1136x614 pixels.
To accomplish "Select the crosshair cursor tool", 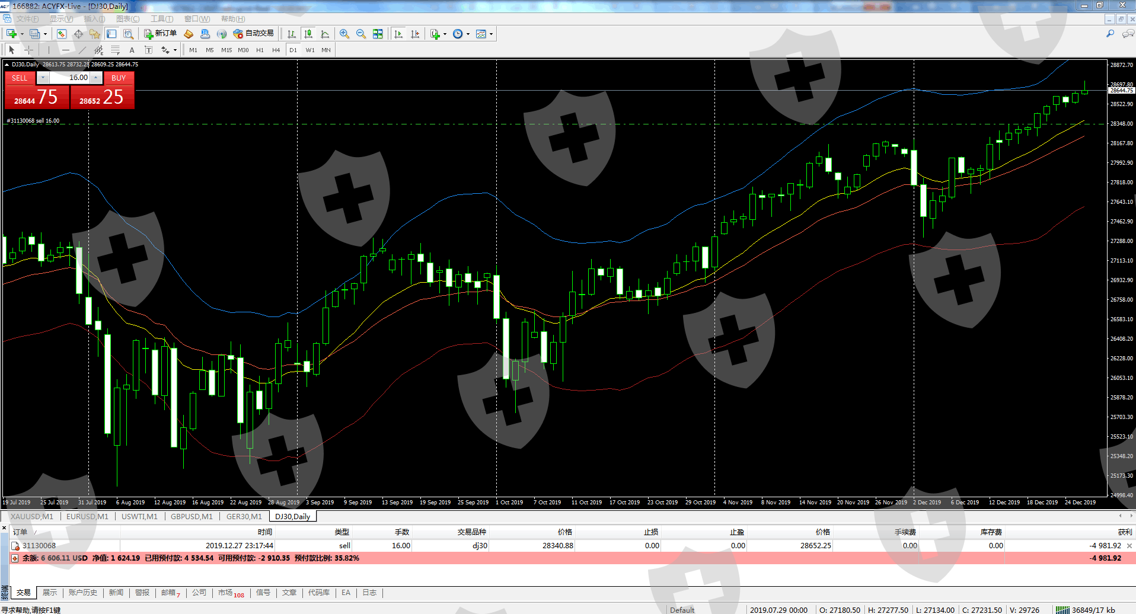I will [x=28, y=50].
